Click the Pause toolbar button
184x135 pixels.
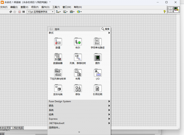[24, 12]
